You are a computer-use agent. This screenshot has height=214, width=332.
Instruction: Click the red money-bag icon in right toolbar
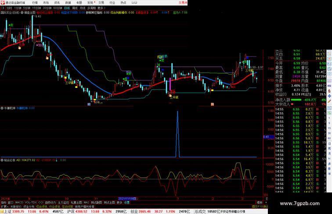pyautogui.click(x=329, y=91)
